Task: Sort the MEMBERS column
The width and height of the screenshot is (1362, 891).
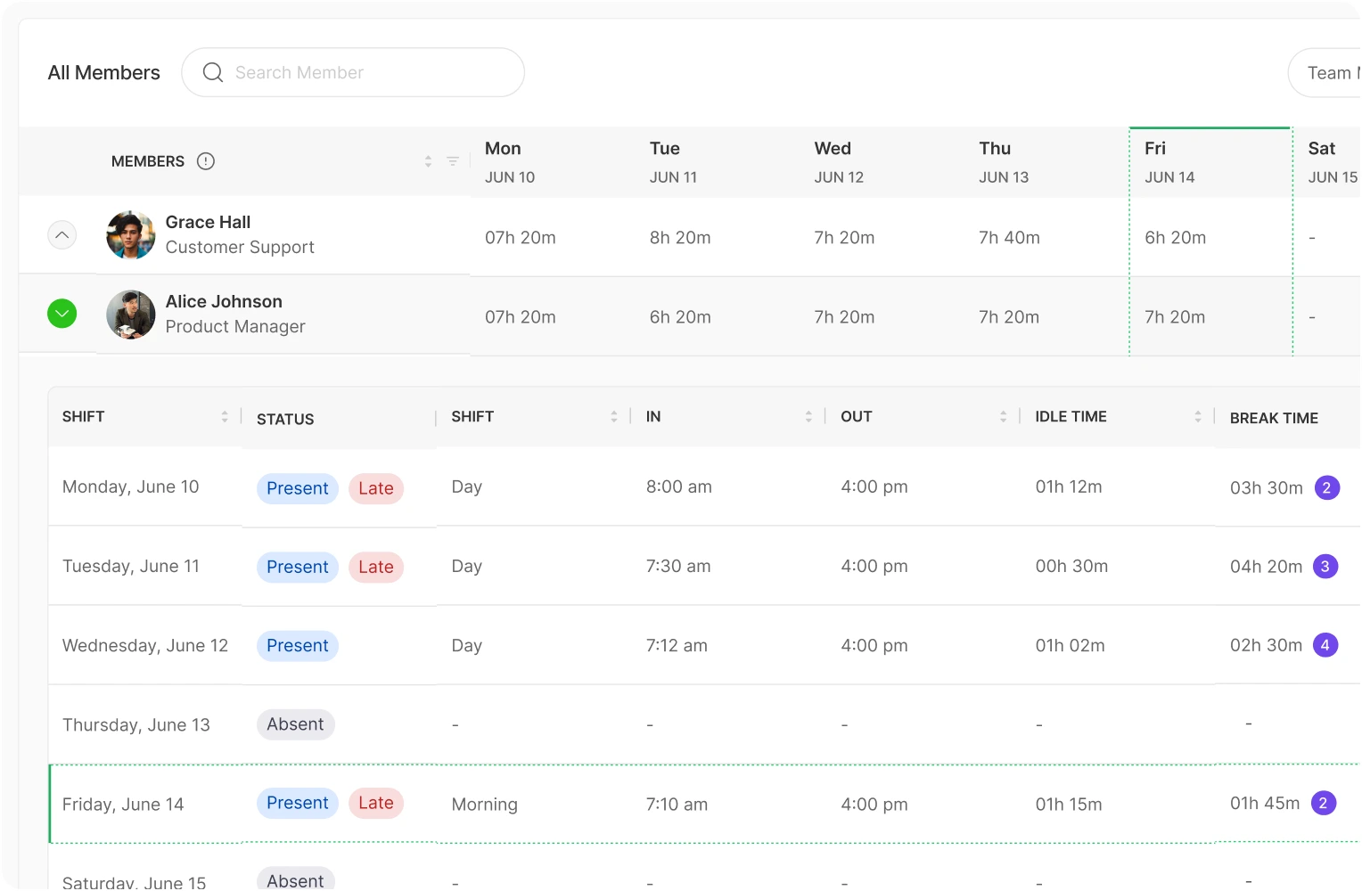Action: [x=428, y=161]
